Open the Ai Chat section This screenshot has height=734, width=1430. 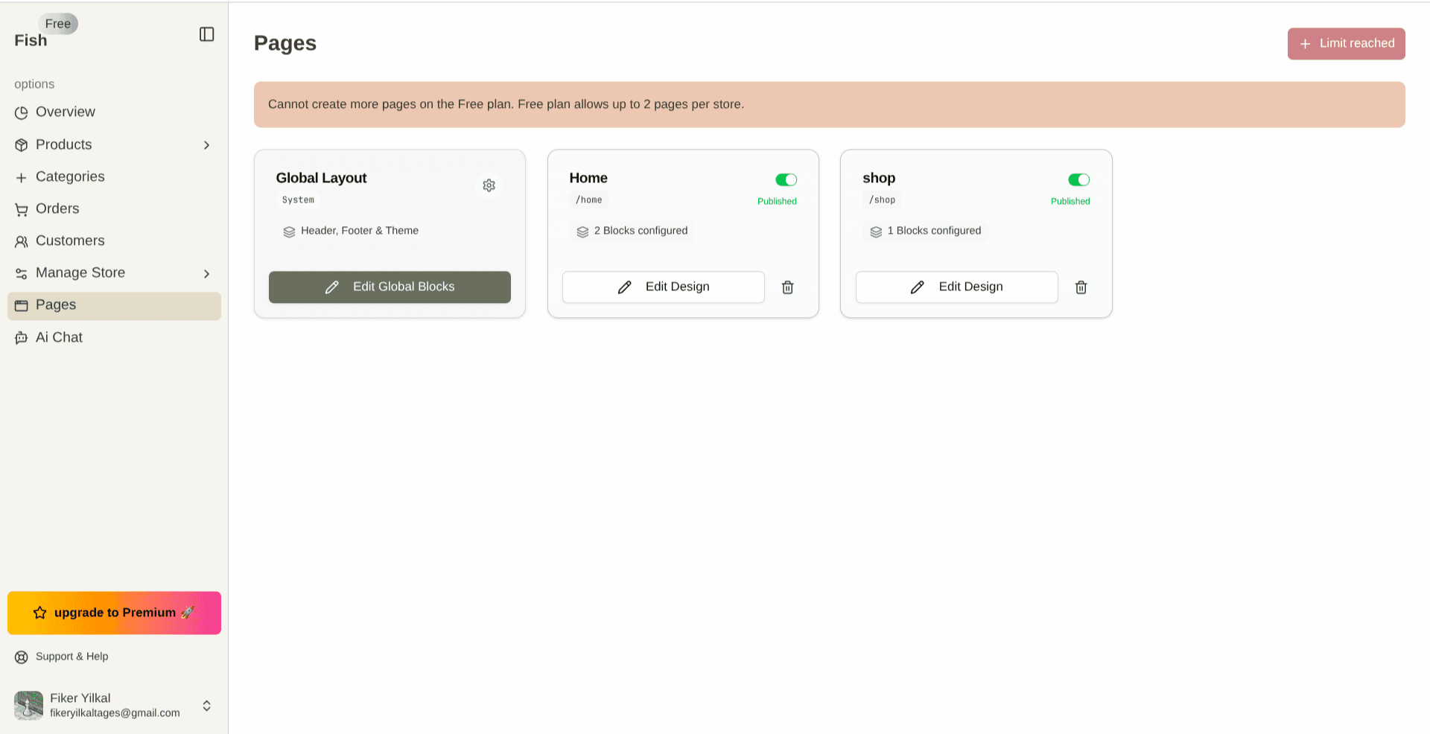pyautogui.click(x=59, y=337)
